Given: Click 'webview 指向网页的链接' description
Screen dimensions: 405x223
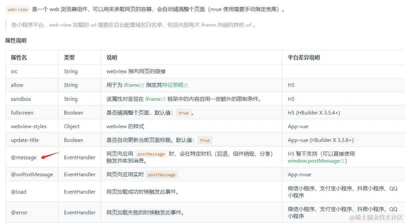Looking at the screenshot, I should pyautogui.click(x=136, y=71).
